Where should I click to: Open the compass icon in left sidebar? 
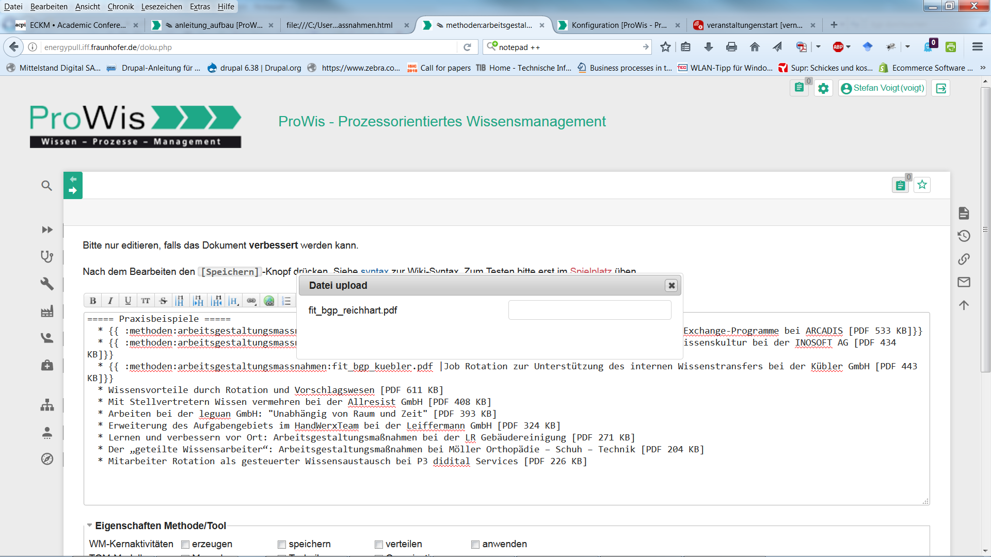click(x=47, y=459)
